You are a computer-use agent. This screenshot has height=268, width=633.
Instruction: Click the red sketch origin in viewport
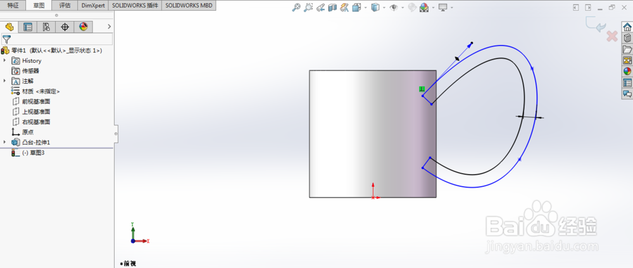[x=373, y=197]
